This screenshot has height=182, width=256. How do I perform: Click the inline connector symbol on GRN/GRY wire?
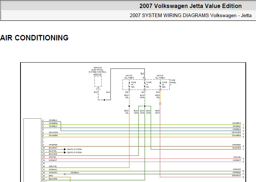pos(64,174)
